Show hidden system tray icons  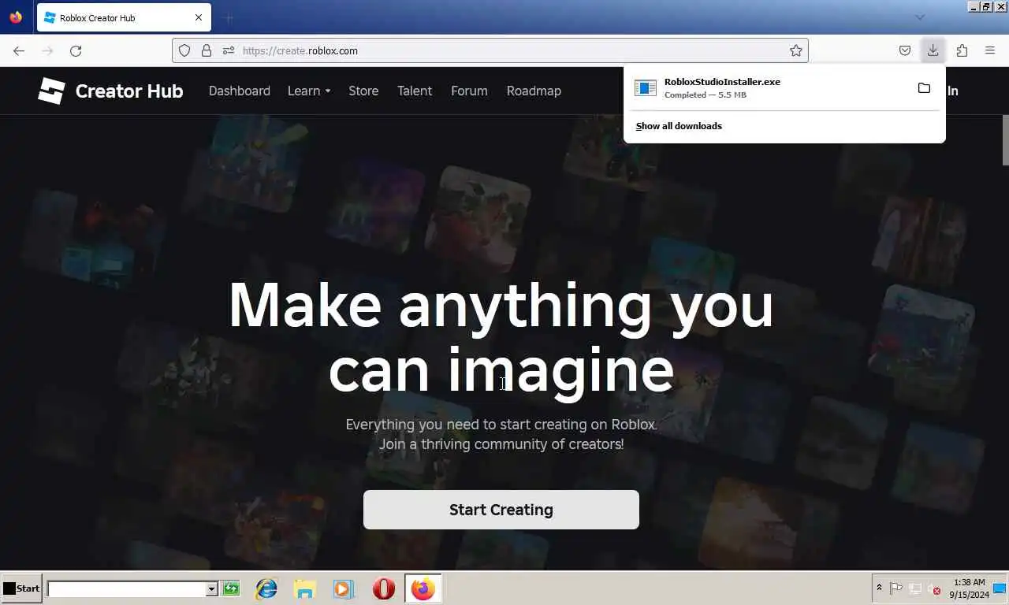(x=879, y=588)
